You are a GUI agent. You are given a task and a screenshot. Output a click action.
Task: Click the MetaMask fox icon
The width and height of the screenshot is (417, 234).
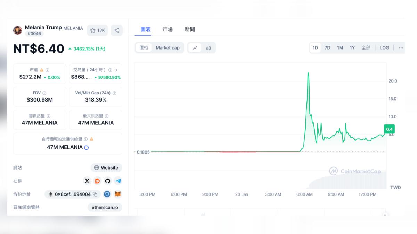point(118,194)
